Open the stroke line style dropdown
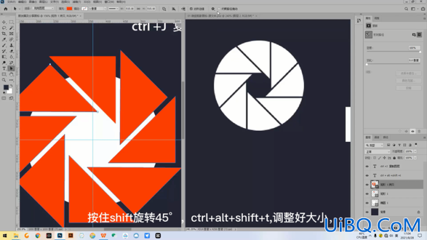This screenshot has width=427, height=240. point(113,8)
